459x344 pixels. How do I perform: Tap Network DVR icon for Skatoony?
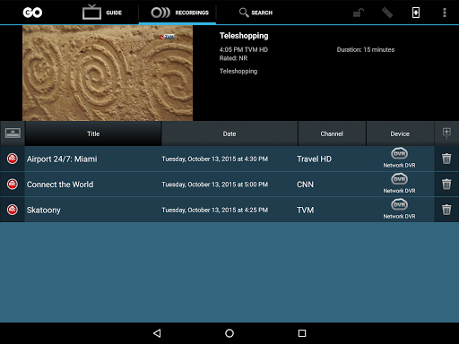pyautogui.click(x=399, y=205)
